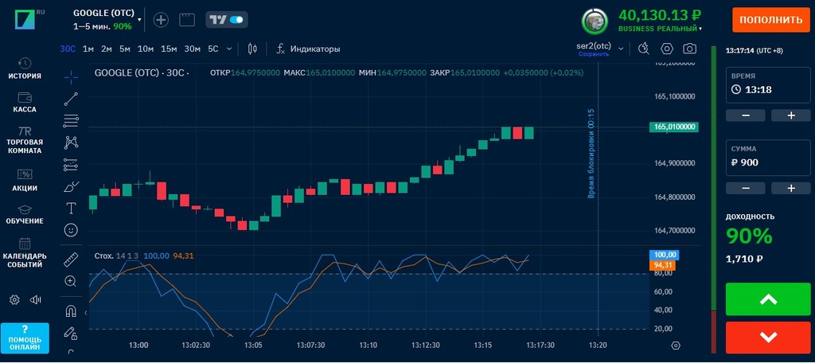
Task: Select the 2м timeframe
Action: (x=107, y=49)
